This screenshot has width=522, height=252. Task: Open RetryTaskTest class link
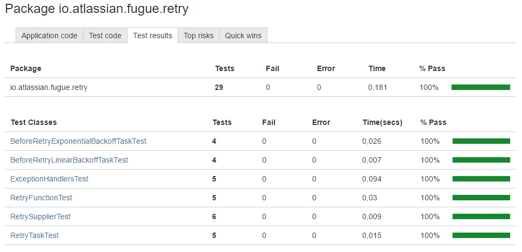(34, 235)
